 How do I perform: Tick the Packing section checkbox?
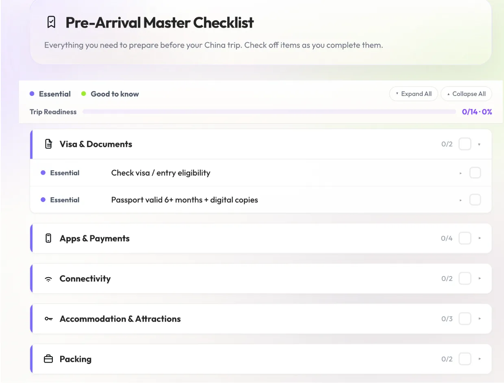coord(465,359)
